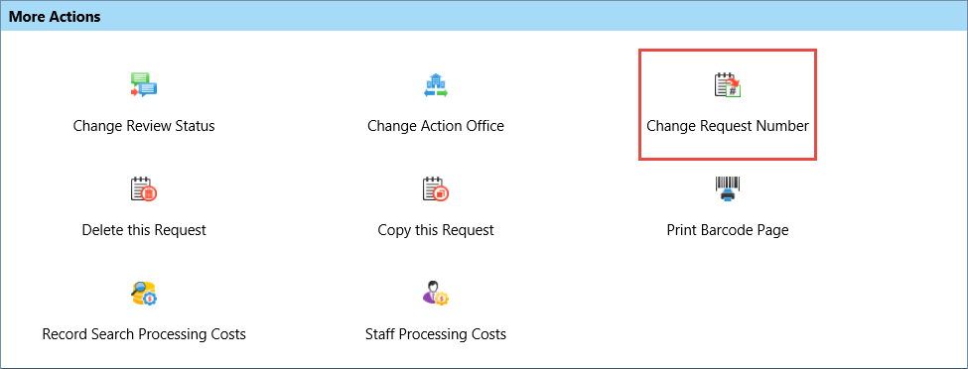This screenshot has height=369, width=968.
Task: Click the Print Barcode Page printer icon
Action: click(727, 189)
